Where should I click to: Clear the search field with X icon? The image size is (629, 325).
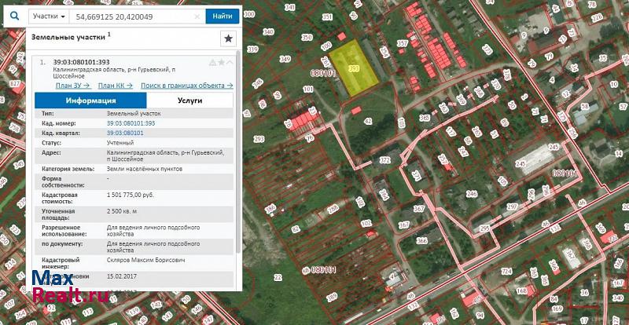(197, 16)
